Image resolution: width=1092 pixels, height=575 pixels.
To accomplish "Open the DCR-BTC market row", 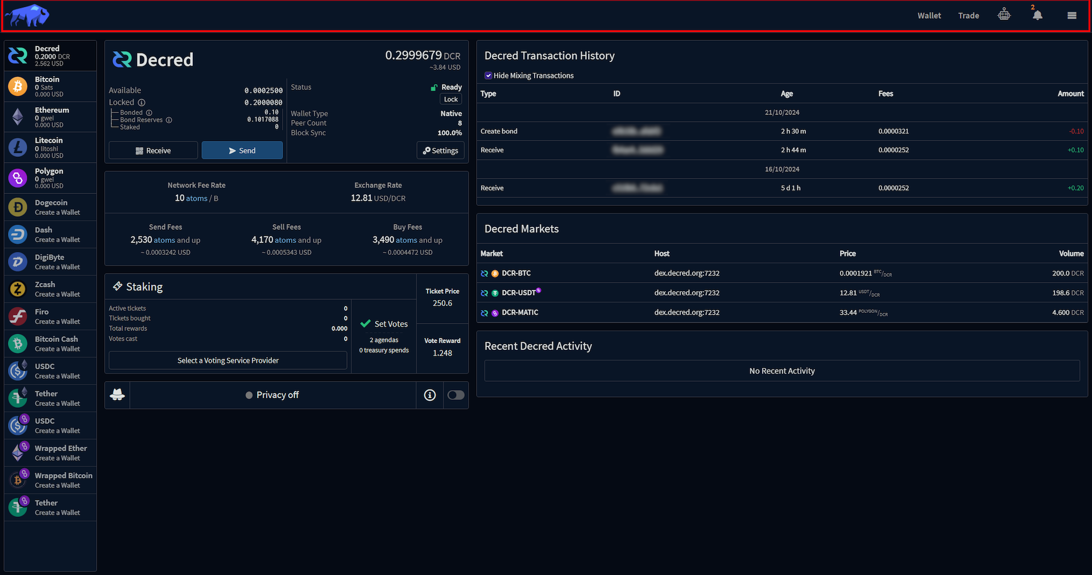I will click(516, 274).
